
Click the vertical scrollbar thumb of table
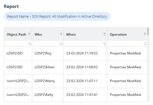(x=148, y=32)
